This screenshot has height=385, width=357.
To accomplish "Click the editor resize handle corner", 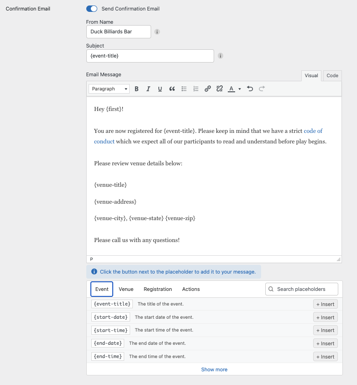I will pyautogui.click(x=339, y=259).
